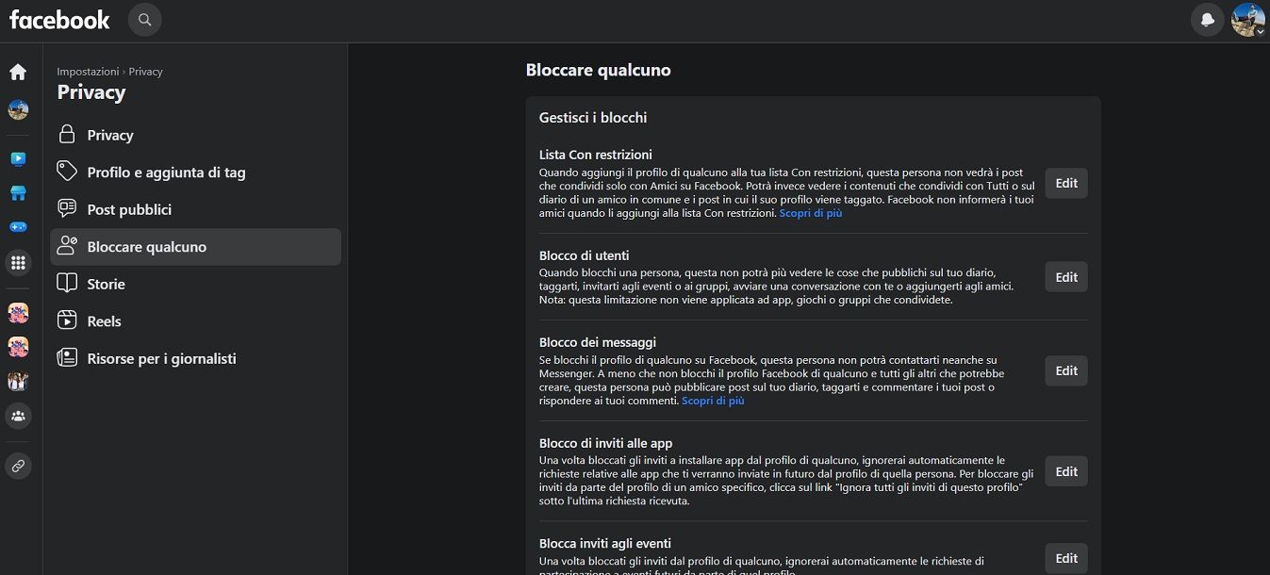This screenshot has height=575, width=1270.
Task: Open the all-apps grid menu icon
Action: pyautogui.click(x=18, y=263)
